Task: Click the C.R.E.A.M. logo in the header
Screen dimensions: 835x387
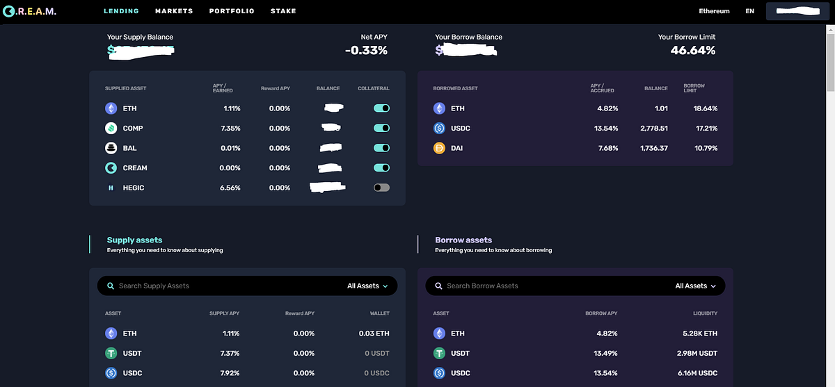Action: coord(29,11)
